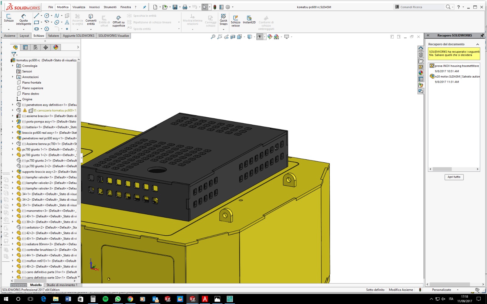Image resolution: width=487 pixels, height=304 pixels.
Task: Select carrozzeria komatsu pc600 in the tree
Action: 55,110
